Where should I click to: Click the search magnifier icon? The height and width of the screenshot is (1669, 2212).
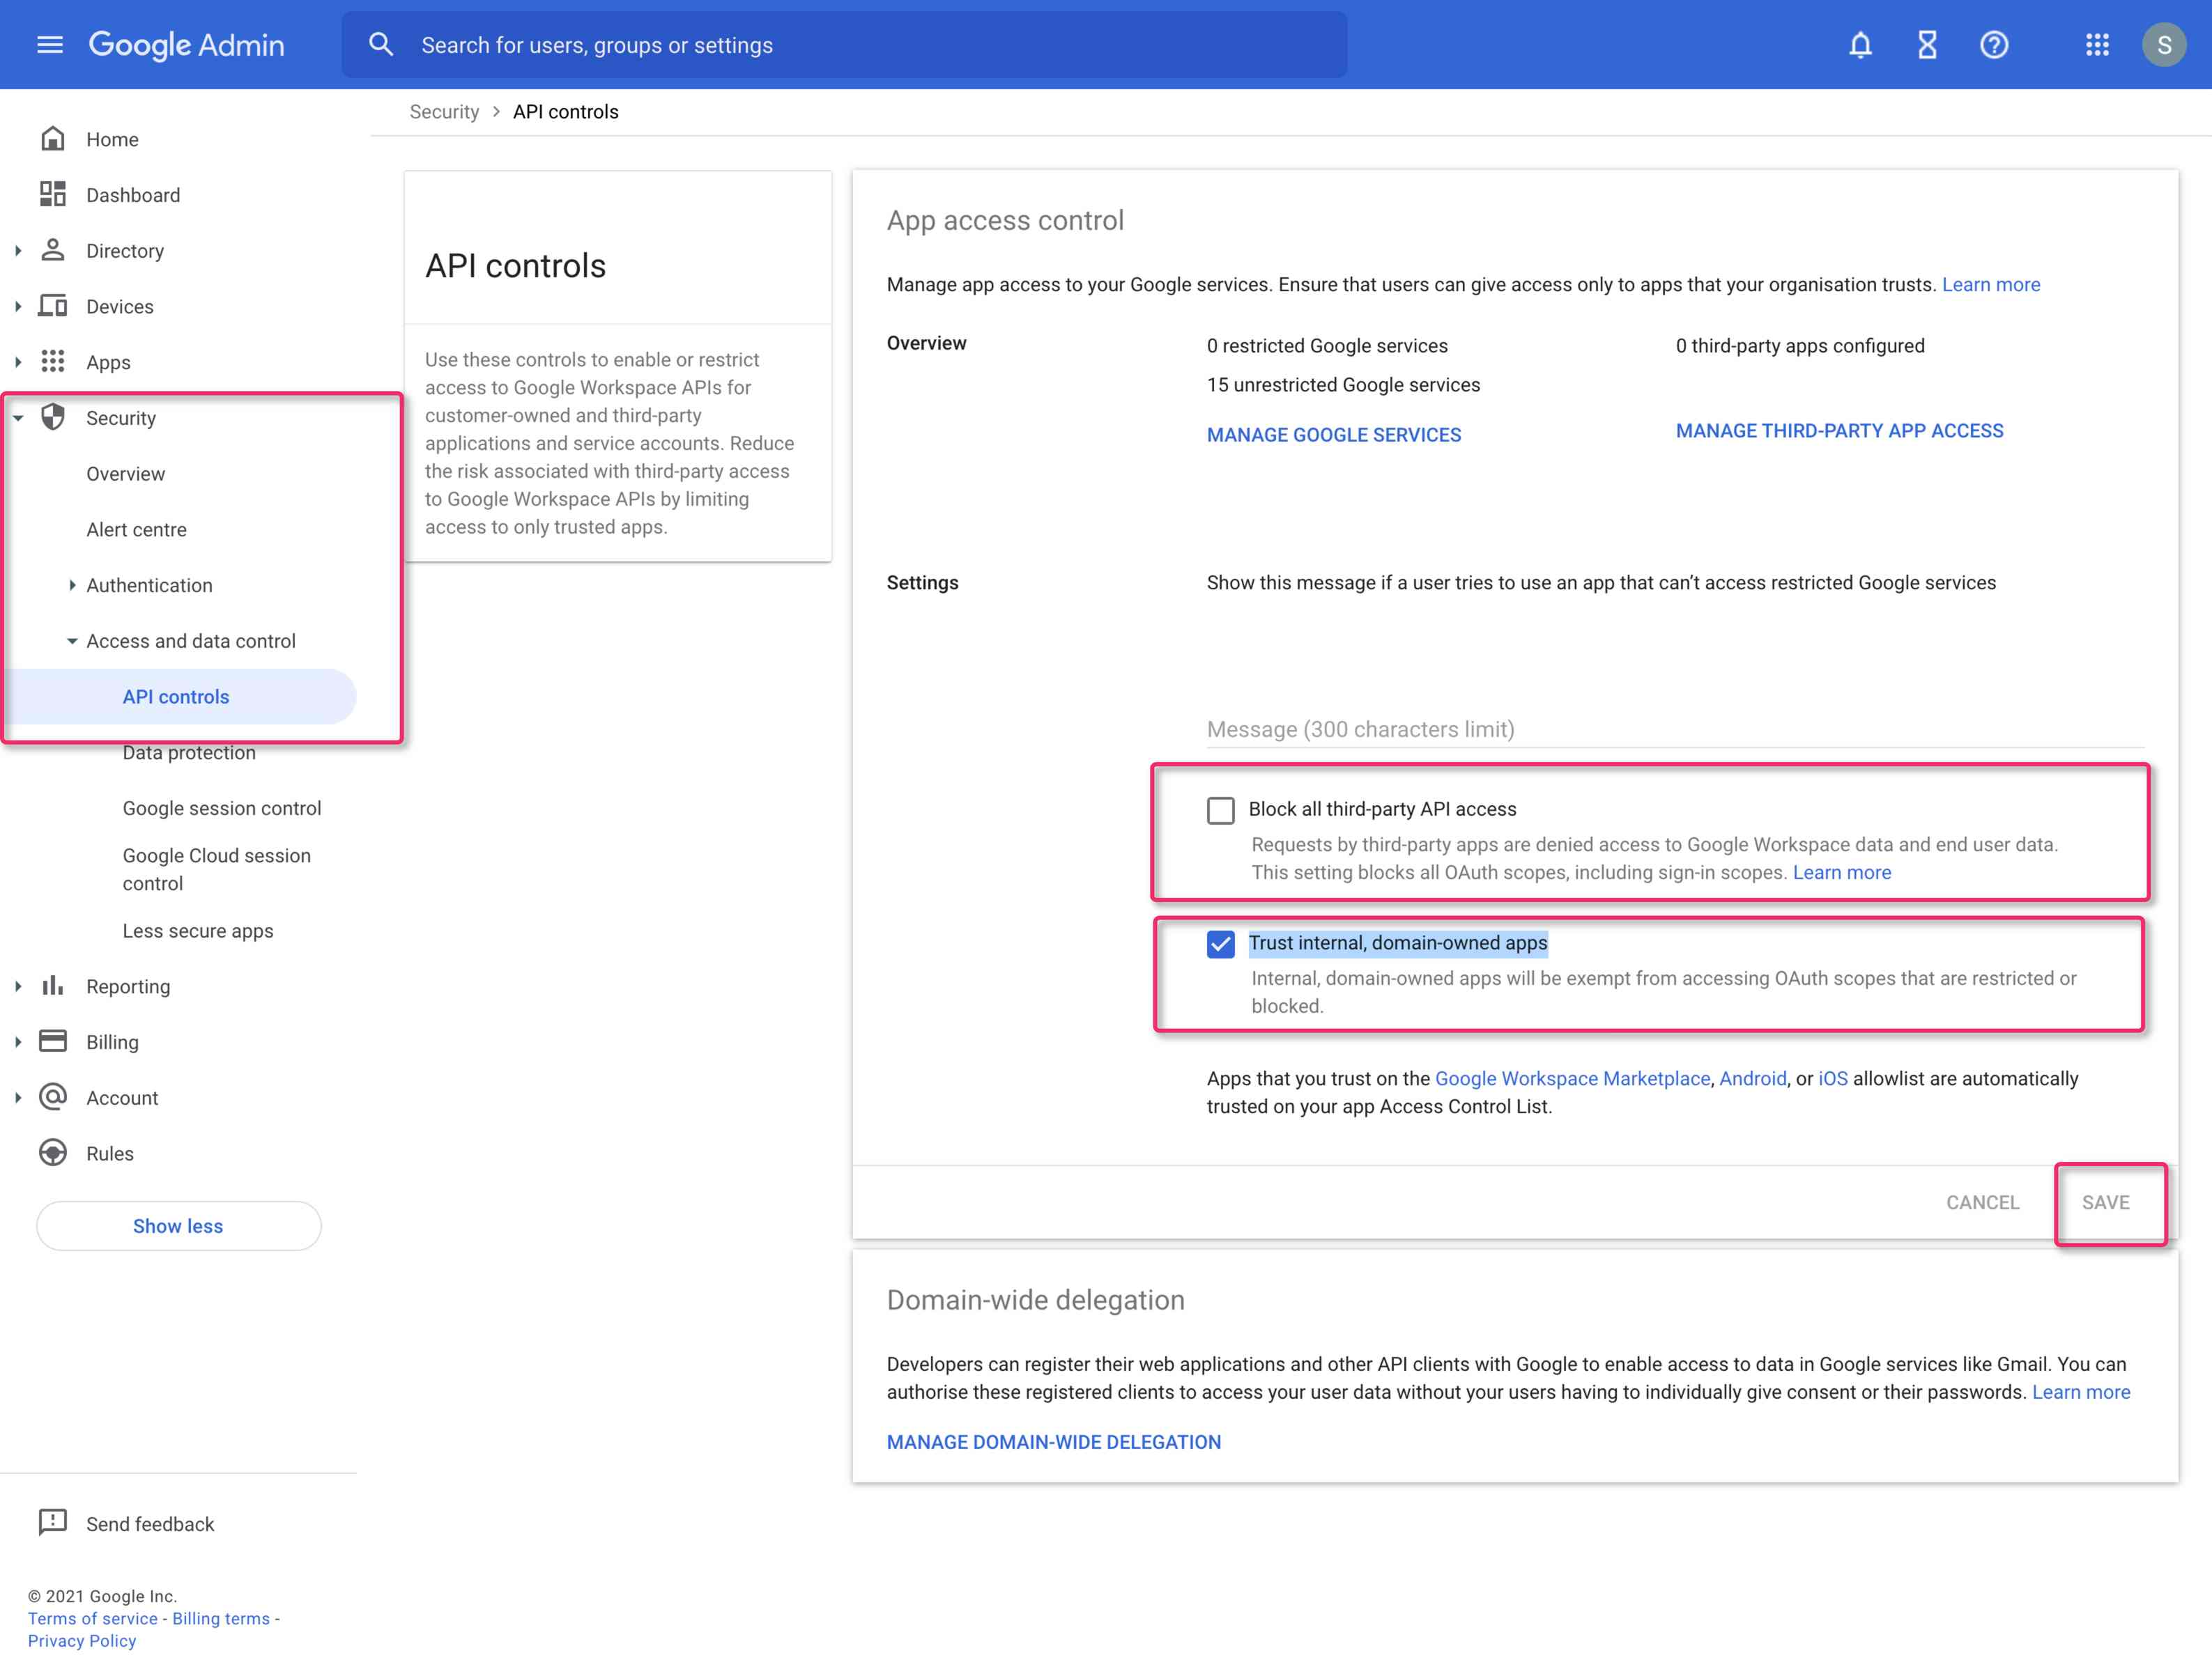point(381,44)
